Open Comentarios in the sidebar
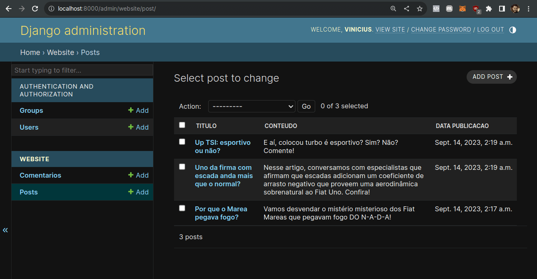 [x=40, y=175]
